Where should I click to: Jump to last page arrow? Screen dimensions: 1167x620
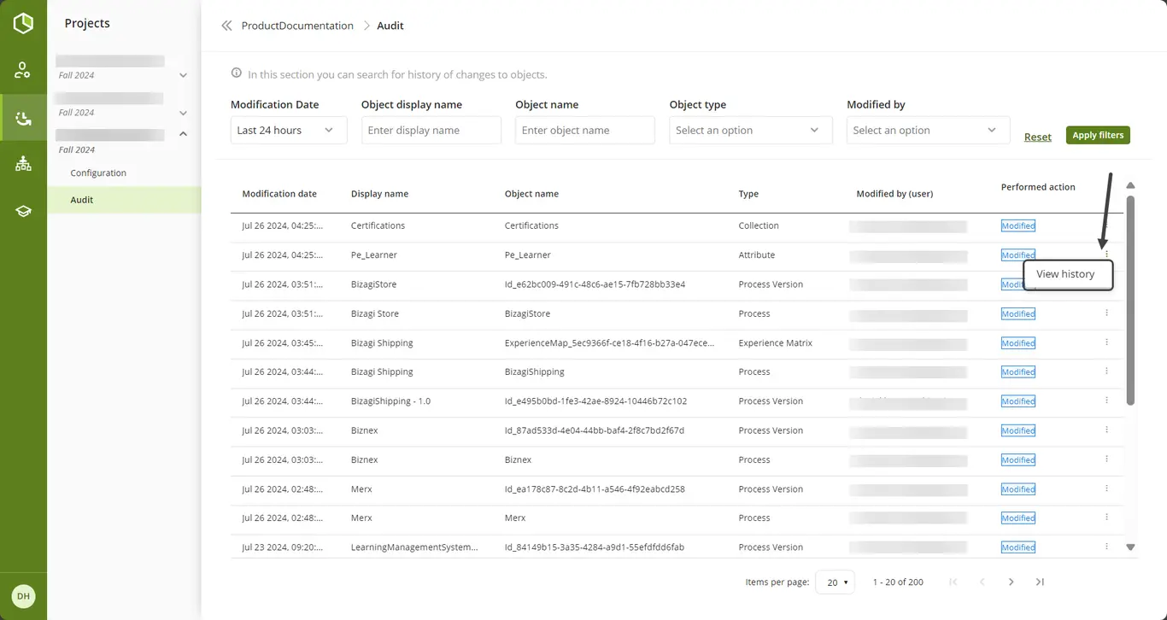(1040, 582)
